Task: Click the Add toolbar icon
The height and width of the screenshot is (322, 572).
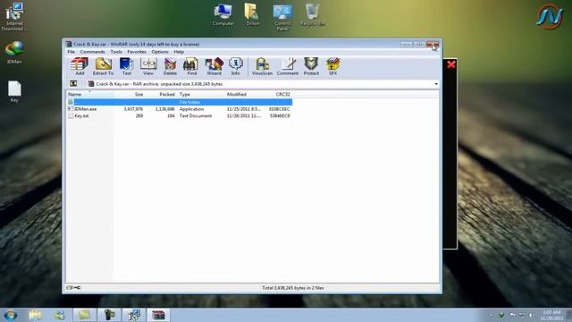Action: [x=80, y=66]
